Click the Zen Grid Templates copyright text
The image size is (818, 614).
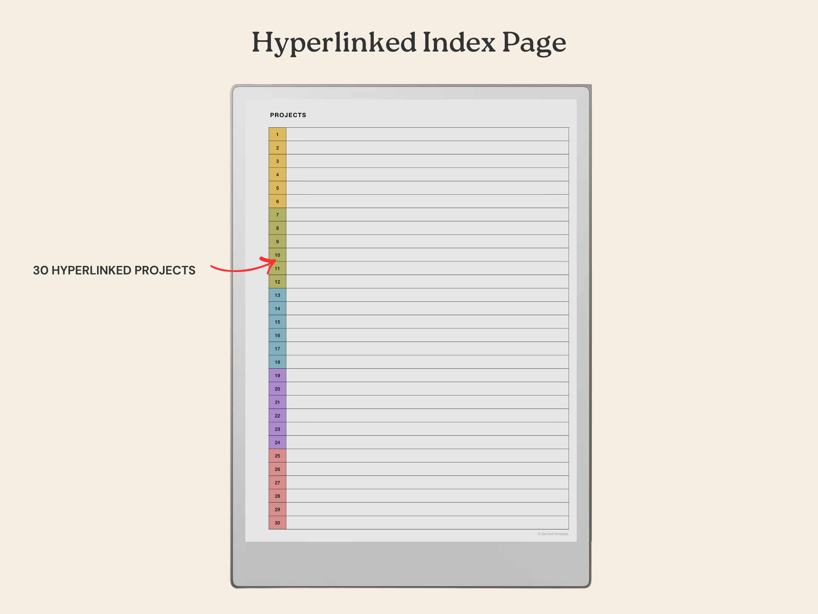[553, 534]
